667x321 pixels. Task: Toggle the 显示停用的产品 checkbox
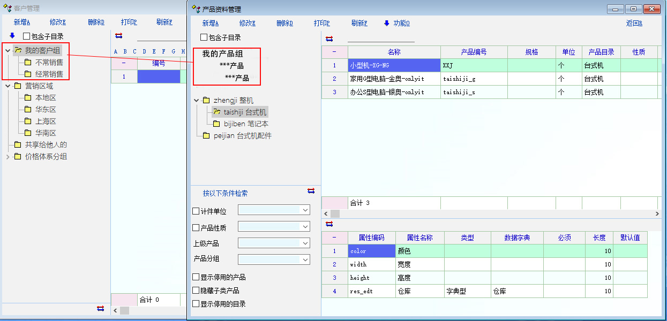pos(196,277)
